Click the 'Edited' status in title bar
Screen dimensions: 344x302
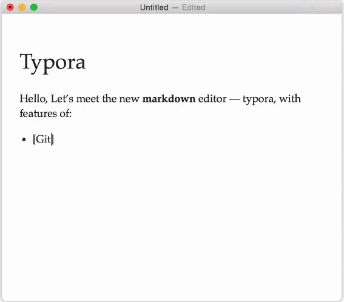click(194, 7)
